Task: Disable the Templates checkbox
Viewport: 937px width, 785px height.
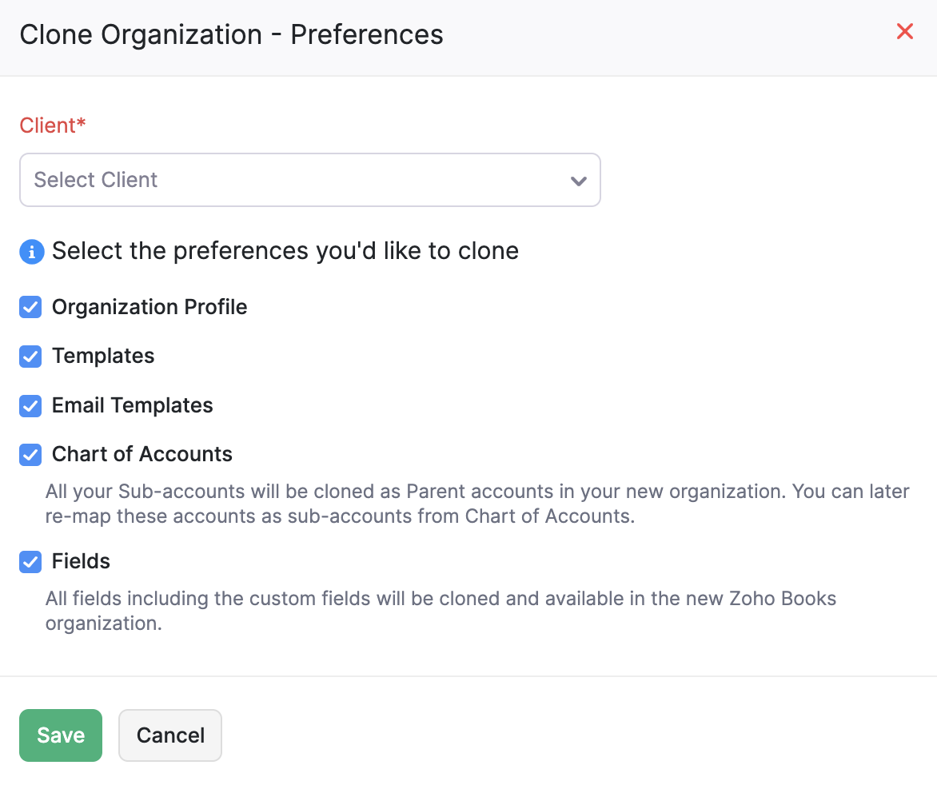Action: coord(30,357)
